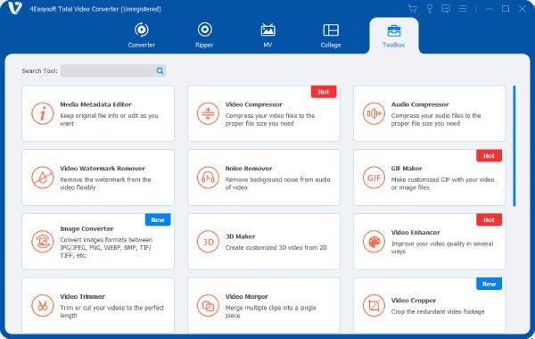
Task: Click the Audio Compressor title text
Action: coord(420,104)
